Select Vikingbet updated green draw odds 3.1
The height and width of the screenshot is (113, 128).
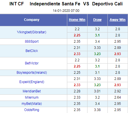pyautogui.click(x=97, y=35)
